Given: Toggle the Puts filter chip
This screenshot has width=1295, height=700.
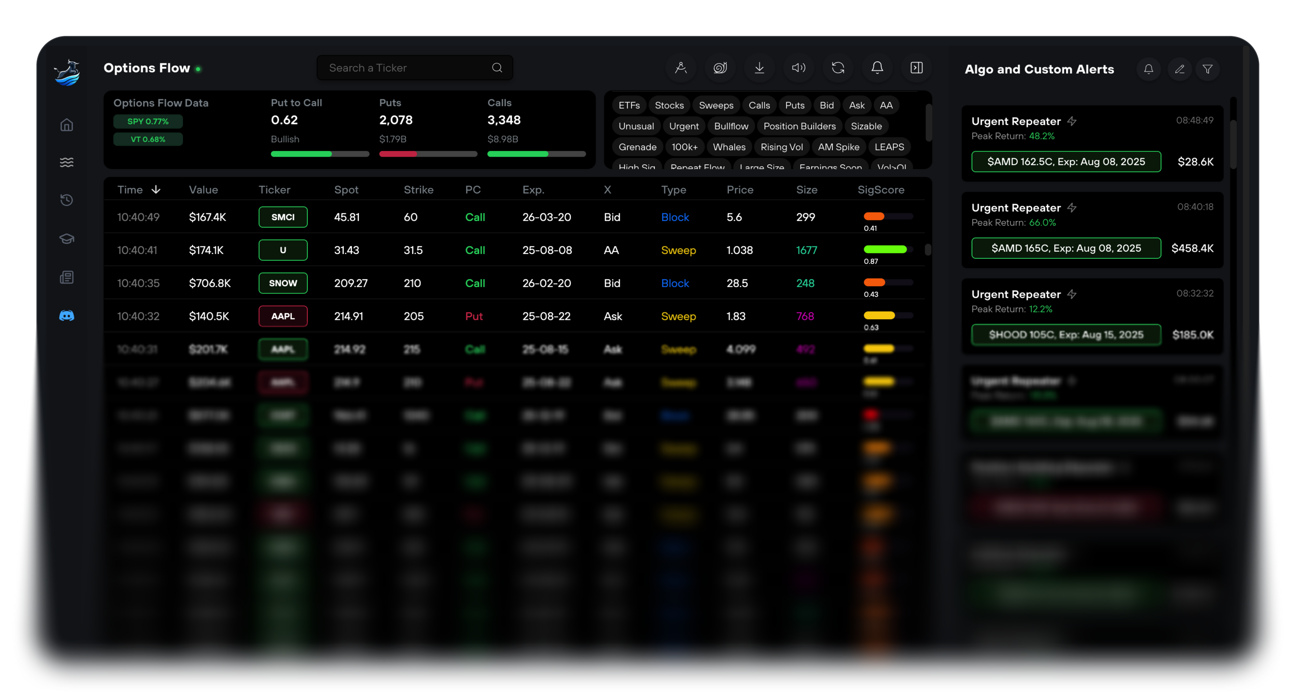Looking at the screenshot, I should [x=795, y=106].
